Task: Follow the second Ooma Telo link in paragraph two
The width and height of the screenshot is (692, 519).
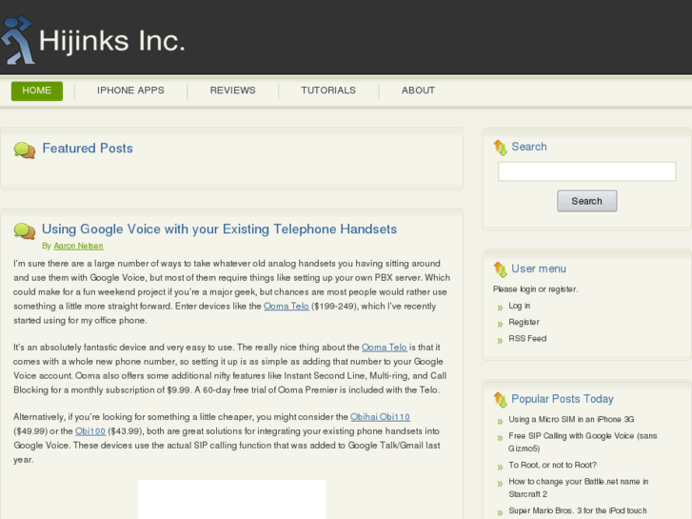Action: click(384, 348)
